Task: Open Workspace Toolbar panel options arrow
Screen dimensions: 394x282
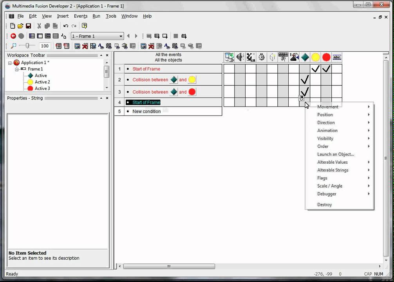Action: click(101, 55)
